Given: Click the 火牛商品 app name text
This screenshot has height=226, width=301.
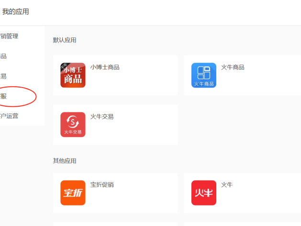Looking at the screenshot, I should coord(233,67).
